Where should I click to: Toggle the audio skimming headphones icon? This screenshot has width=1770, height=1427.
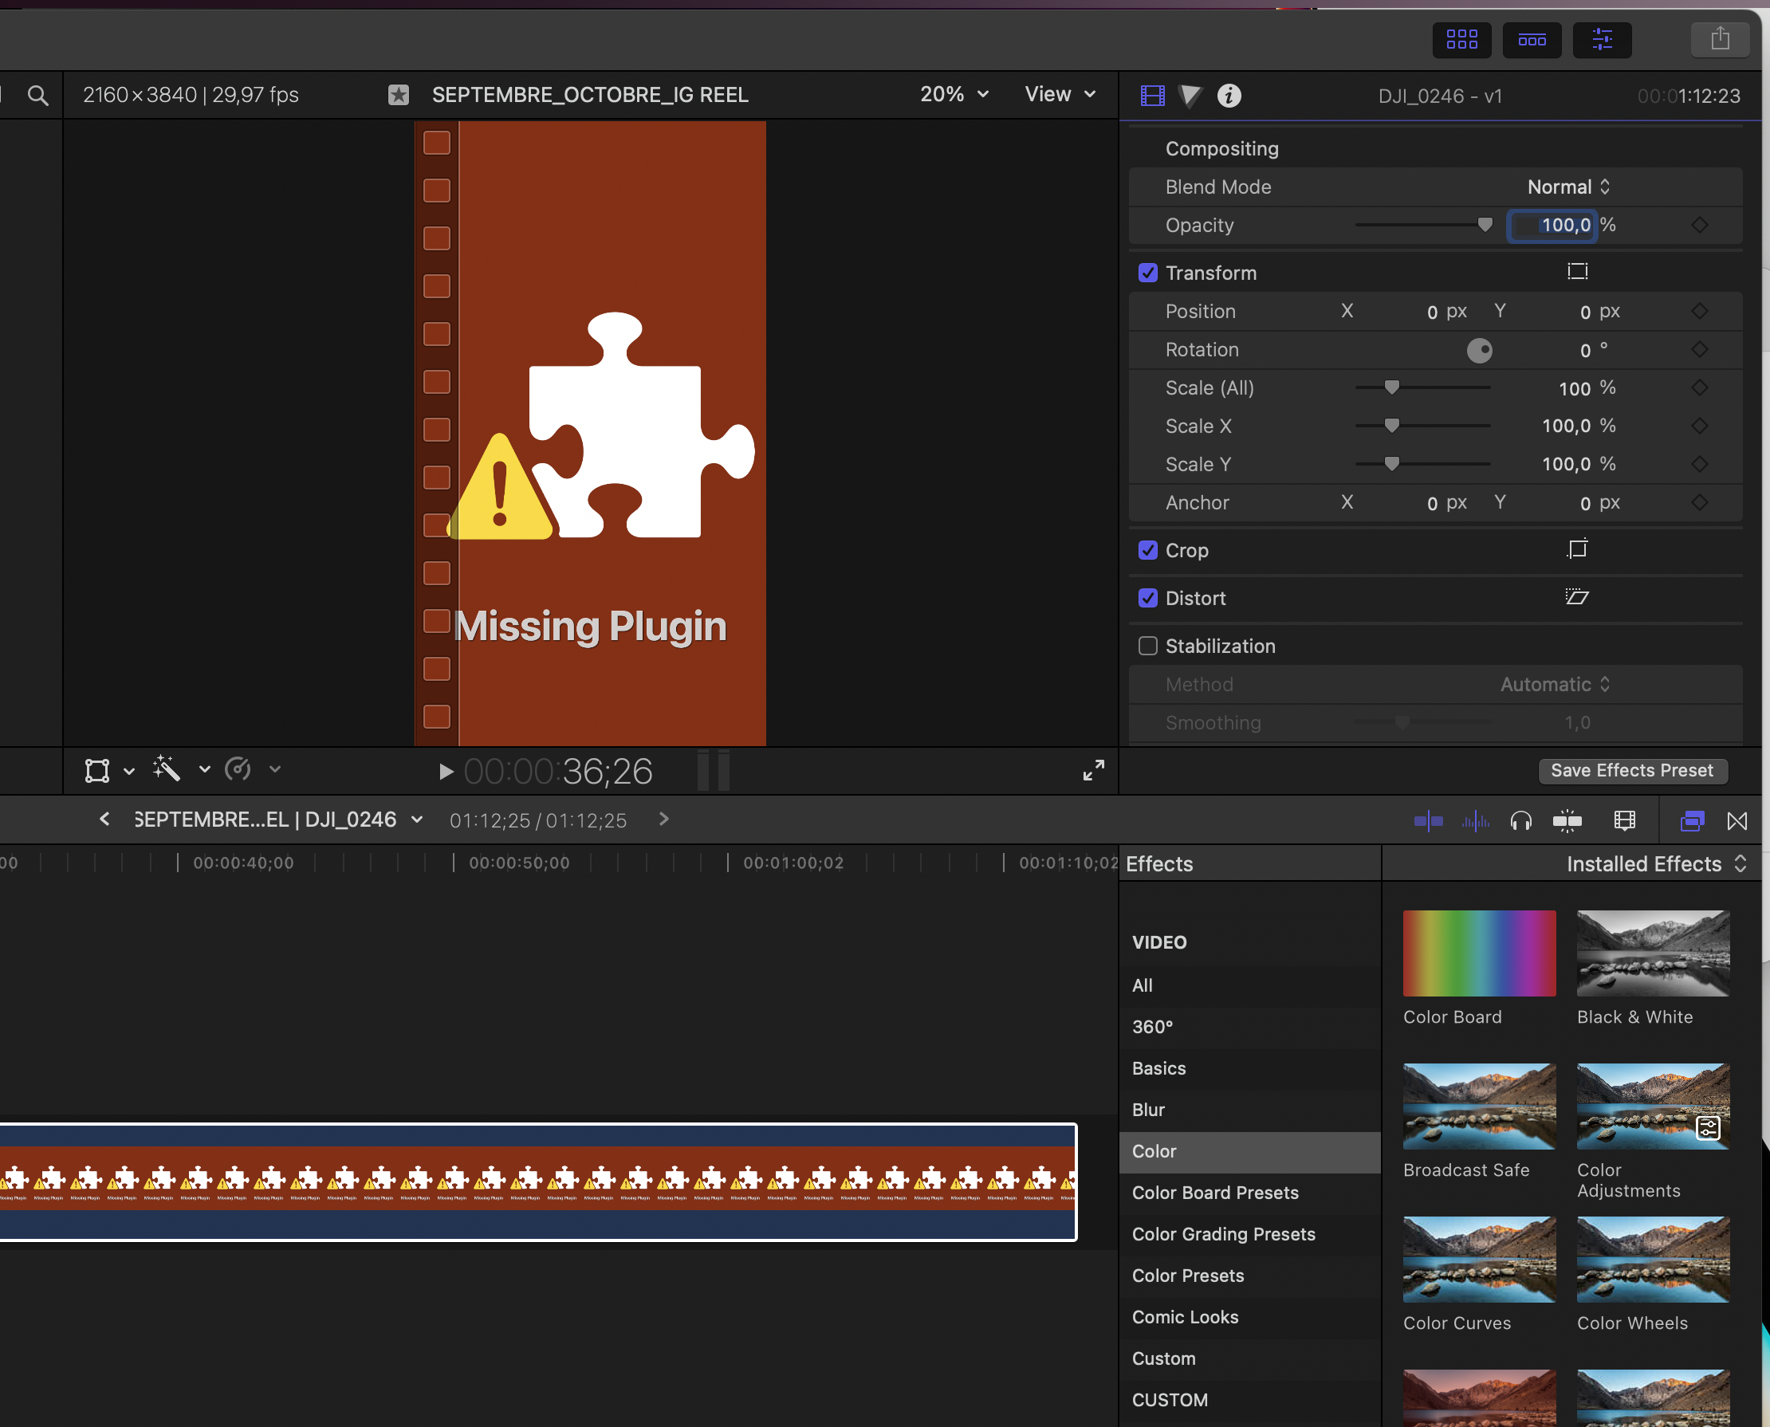[1520, 820]
